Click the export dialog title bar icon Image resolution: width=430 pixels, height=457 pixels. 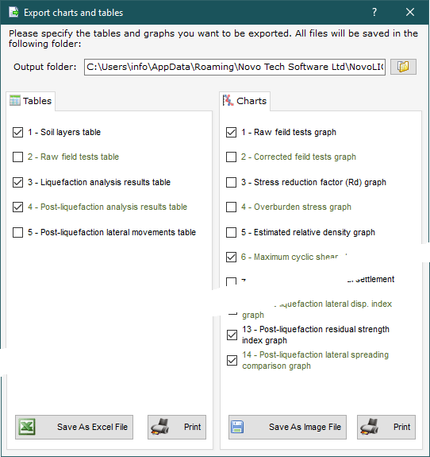click(13, 13)
